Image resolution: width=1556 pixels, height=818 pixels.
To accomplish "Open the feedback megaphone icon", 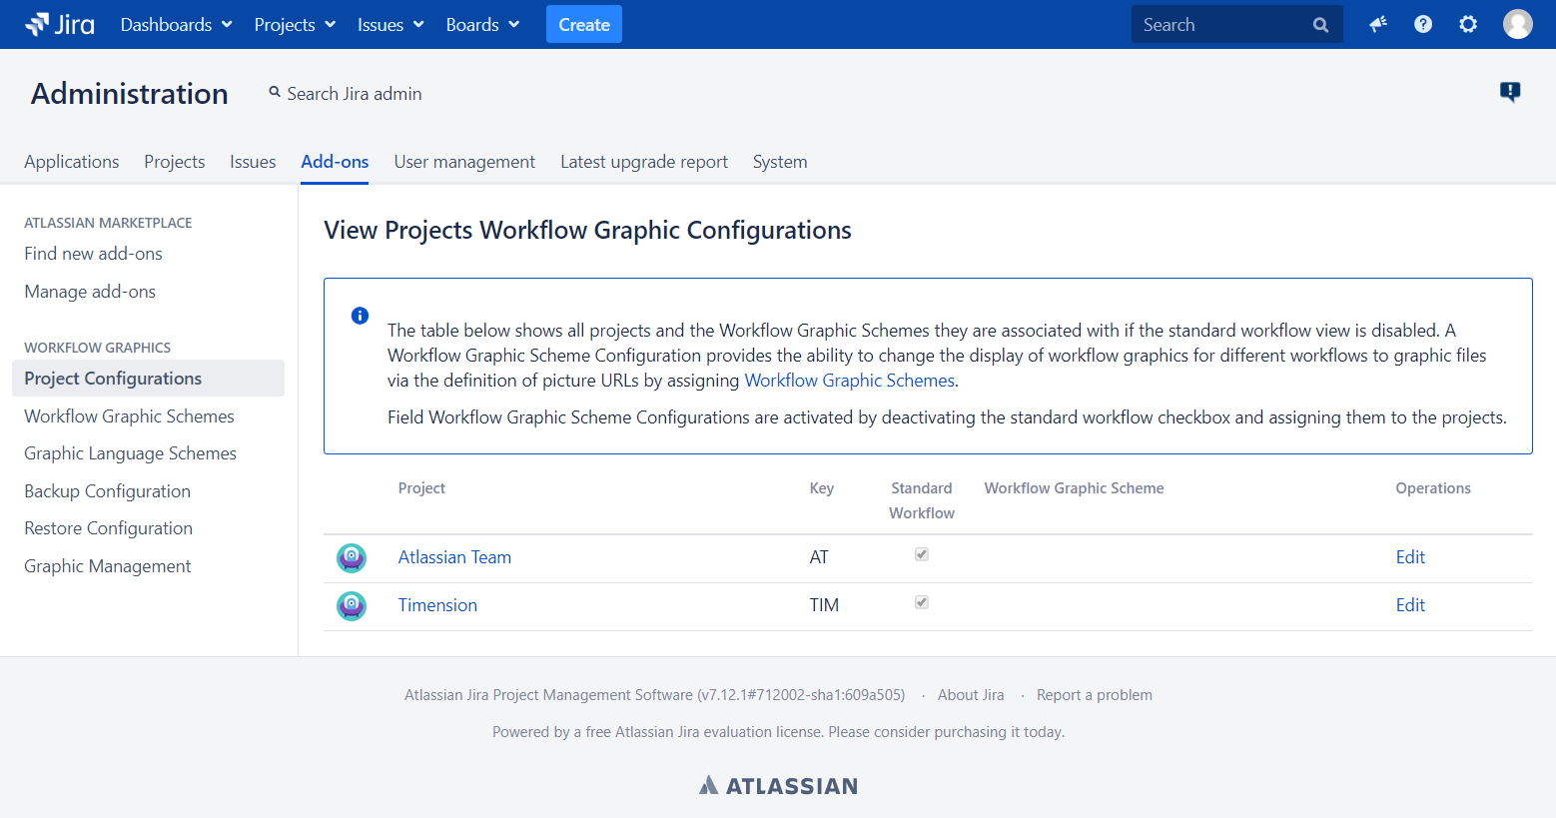I will pos(1378,24).
